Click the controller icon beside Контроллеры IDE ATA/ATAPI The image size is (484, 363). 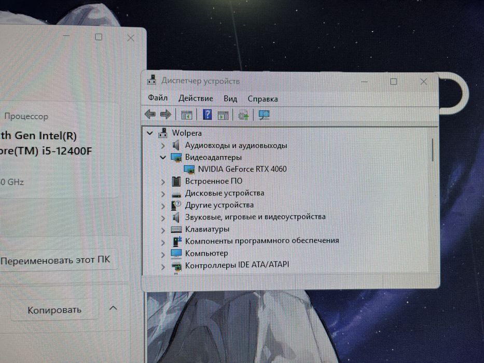pyautogui.click(x=176, y=267)
